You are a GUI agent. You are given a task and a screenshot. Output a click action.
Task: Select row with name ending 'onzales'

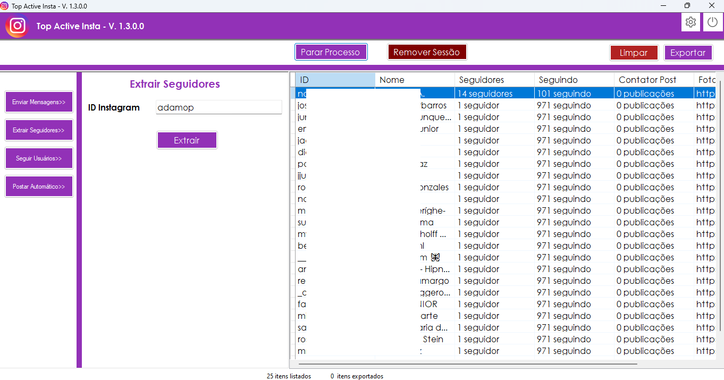(506, 187)
